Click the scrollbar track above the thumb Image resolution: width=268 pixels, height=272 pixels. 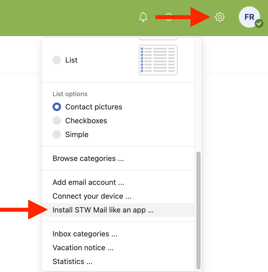click(x=198, y=93)
